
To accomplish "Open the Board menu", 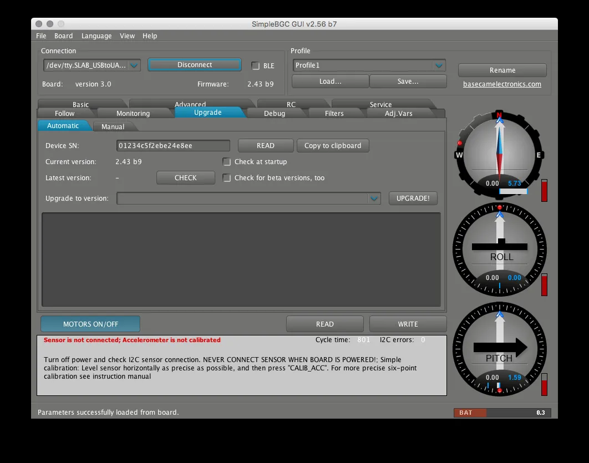I will pos(63,36).
